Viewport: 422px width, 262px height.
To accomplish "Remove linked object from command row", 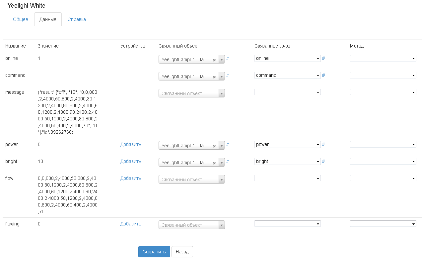I will (x=214, y=77).
